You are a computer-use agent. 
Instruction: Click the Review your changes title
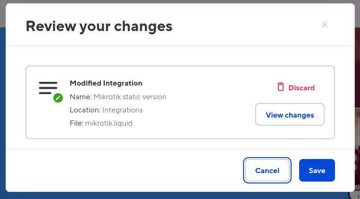click(99, 26)
